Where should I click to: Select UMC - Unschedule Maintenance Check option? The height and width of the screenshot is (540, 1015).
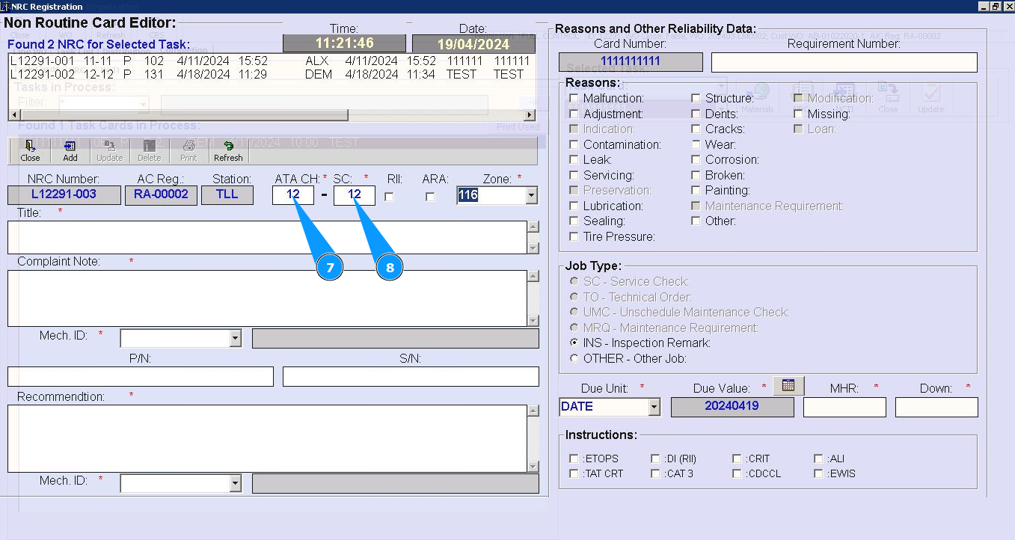point(574,312)
